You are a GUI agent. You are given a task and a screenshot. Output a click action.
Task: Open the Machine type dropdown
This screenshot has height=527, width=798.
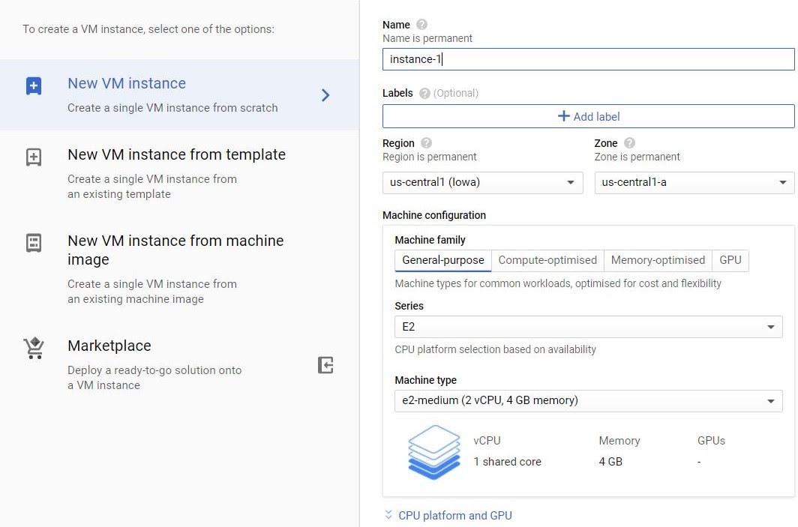coord(588,401)
